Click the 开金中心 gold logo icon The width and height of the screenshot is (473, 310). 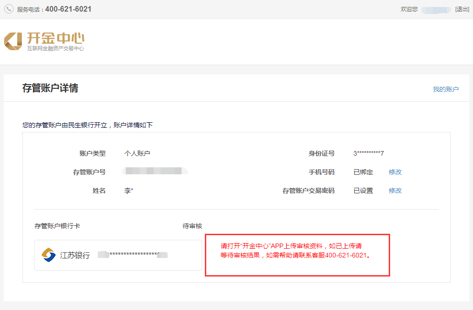(13, 41)
